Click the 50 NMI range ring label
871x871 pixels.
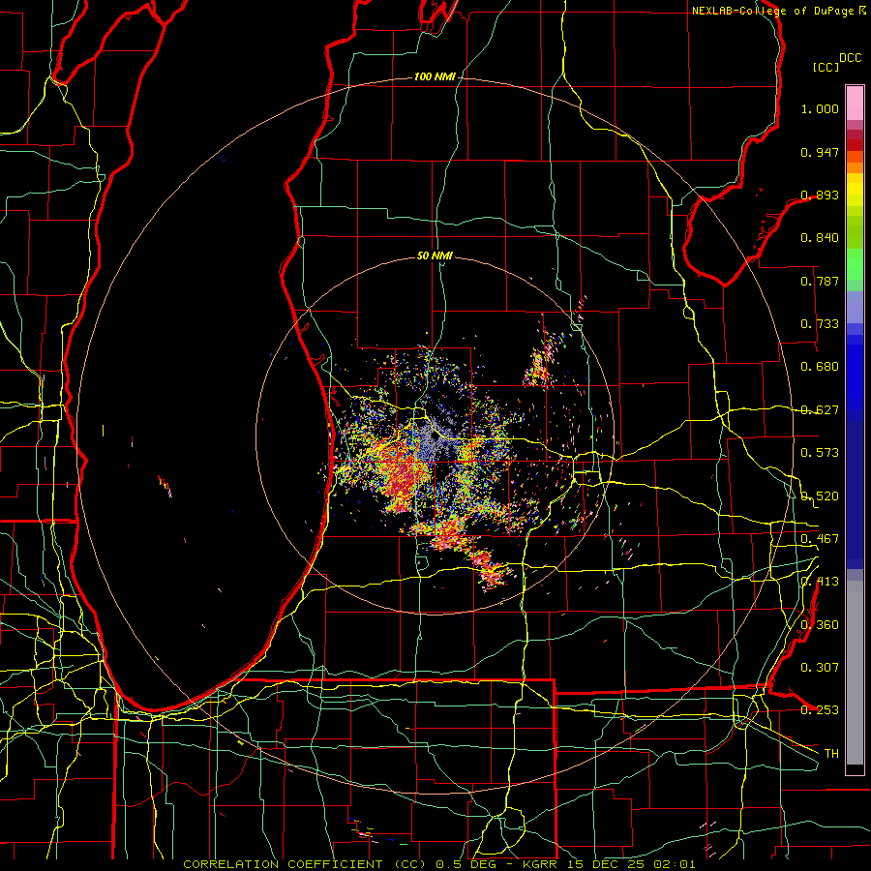coord(435,255)
